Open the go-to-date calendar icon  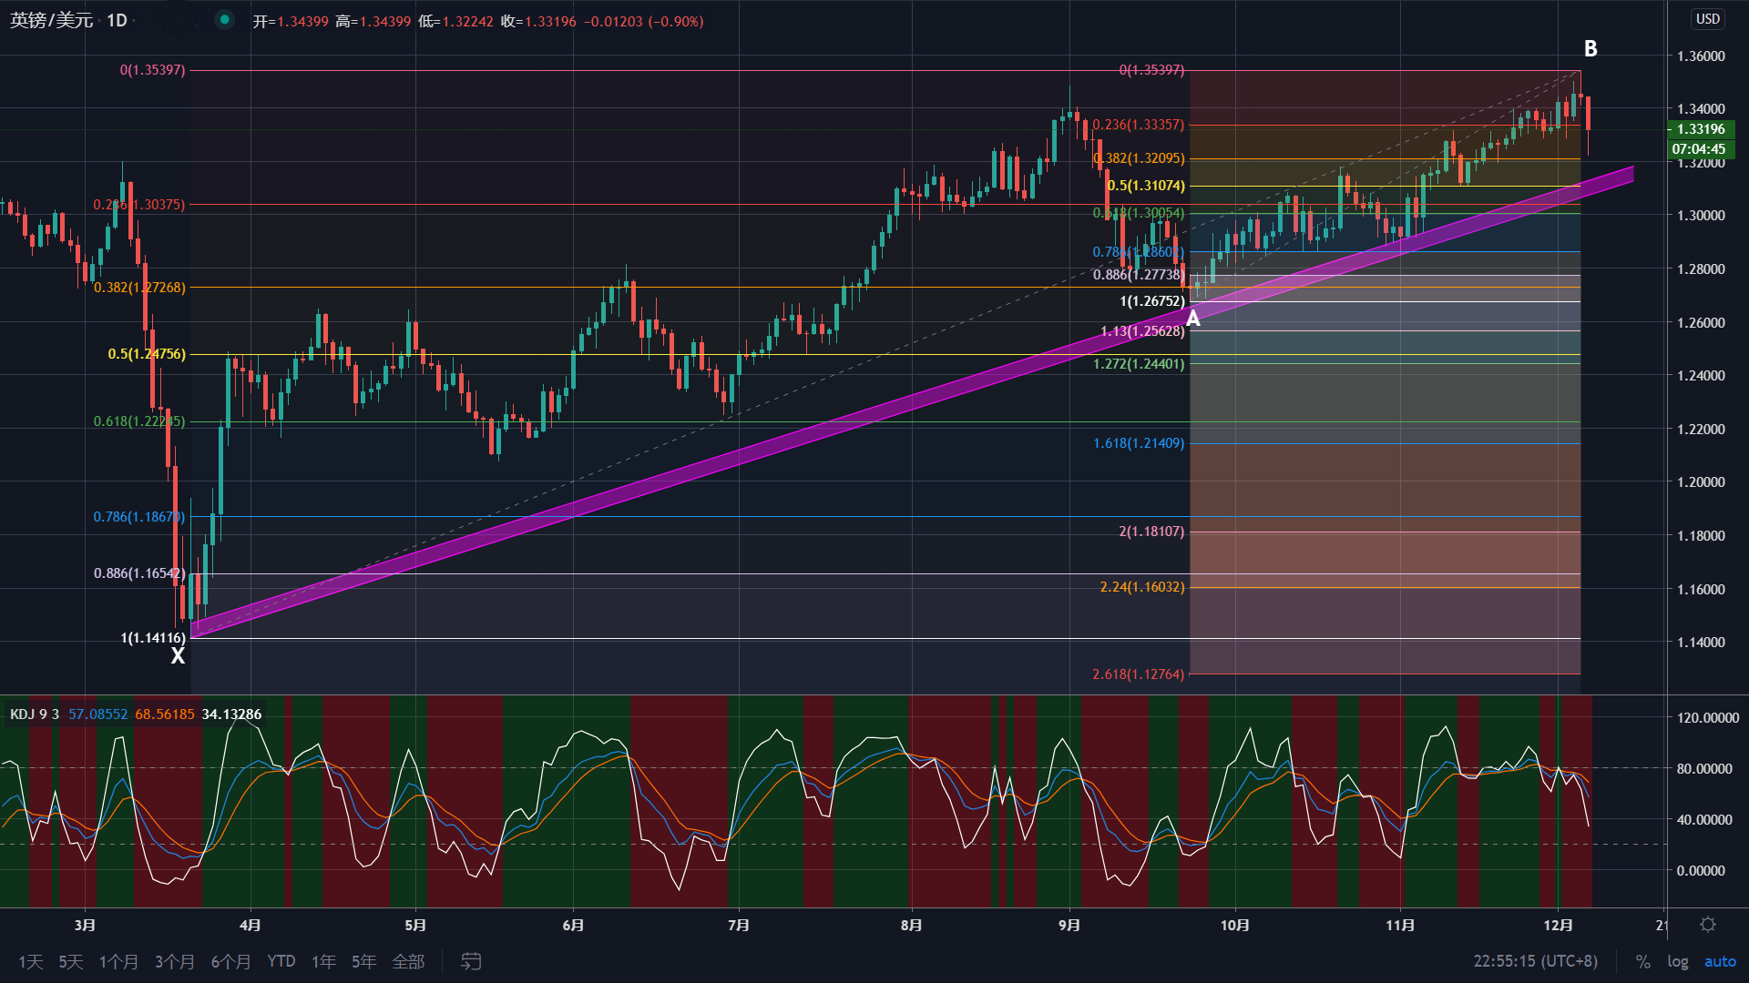click(471, 961)
